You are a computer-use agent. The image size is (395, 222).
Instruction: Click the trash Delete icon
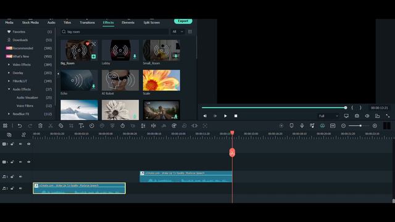tap(40, 126)
